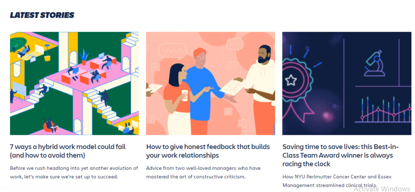Viewport: 415px width, 192px height.
Task: Click the hybrid work story description text
Action: click(x=74, y=172)
